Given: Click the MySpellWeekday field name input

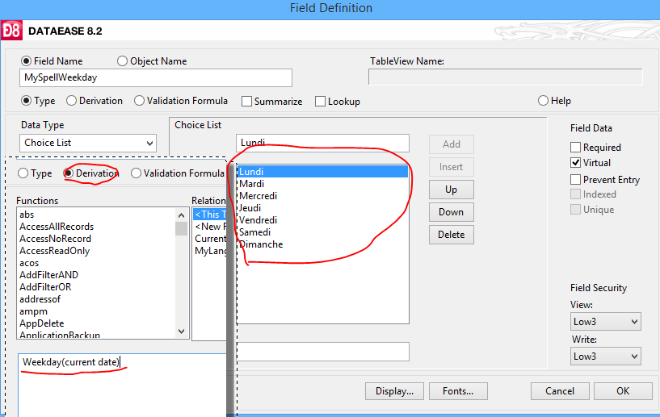Looking at the screenshot, I should pos(156,77).
